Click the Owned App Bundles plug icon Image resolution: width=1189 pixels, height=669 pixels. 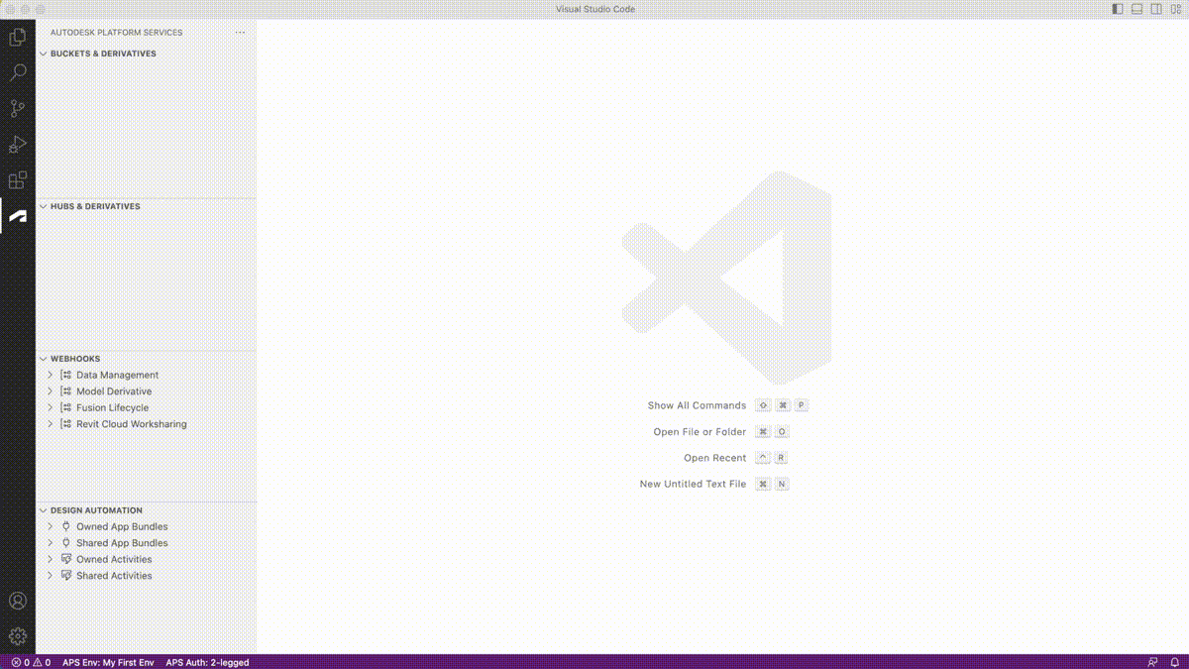point(66,526)
